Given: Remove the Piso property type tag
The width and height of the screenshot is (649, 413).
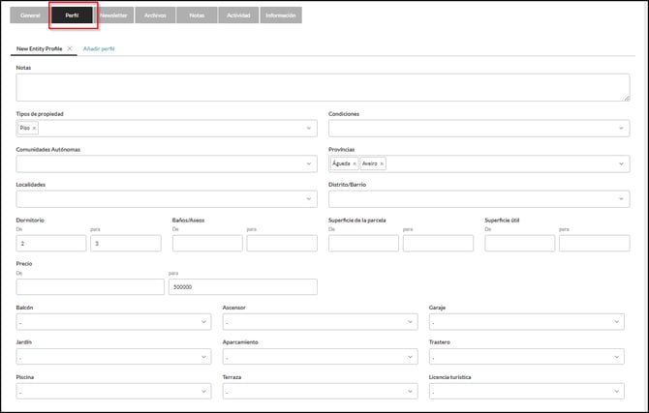Looking at the screenshot, I should (35, 128).
